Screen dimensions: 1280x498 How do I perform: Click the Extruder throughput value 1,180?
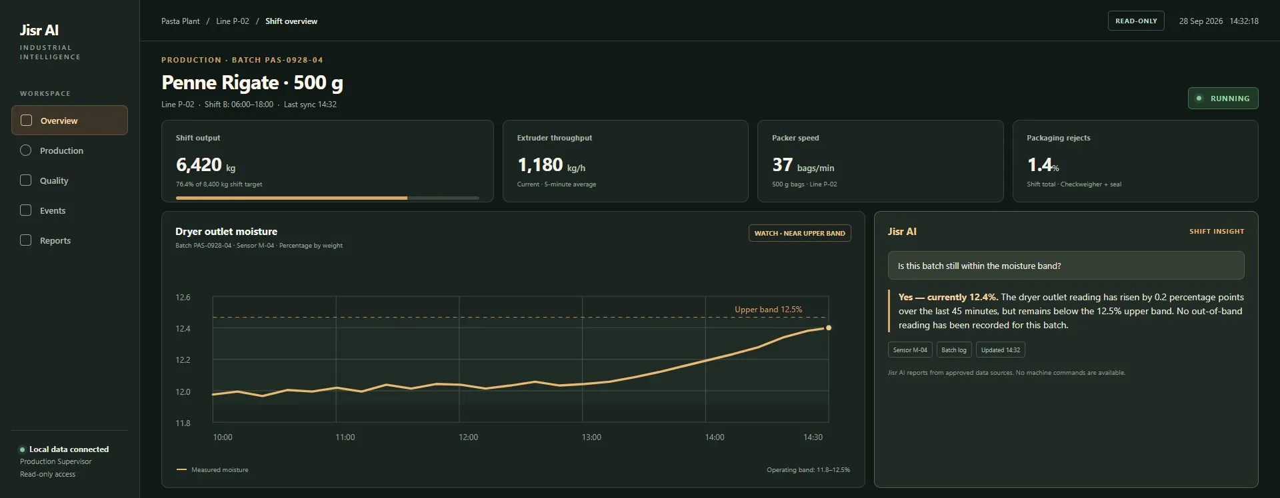540,165
